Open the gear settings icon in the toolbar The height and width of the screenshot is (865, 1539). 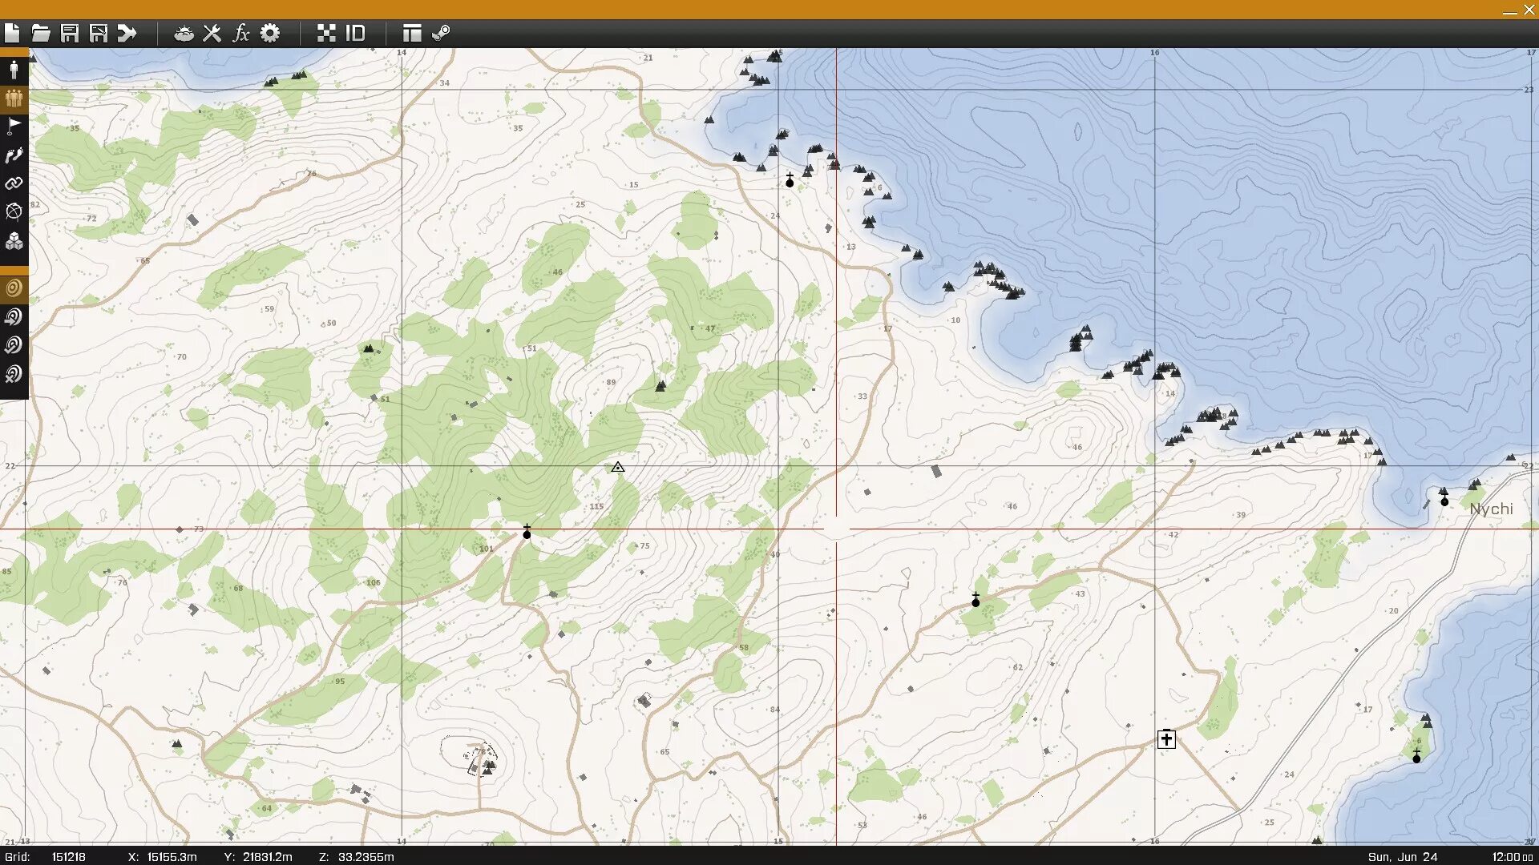(x=270, y=33)
